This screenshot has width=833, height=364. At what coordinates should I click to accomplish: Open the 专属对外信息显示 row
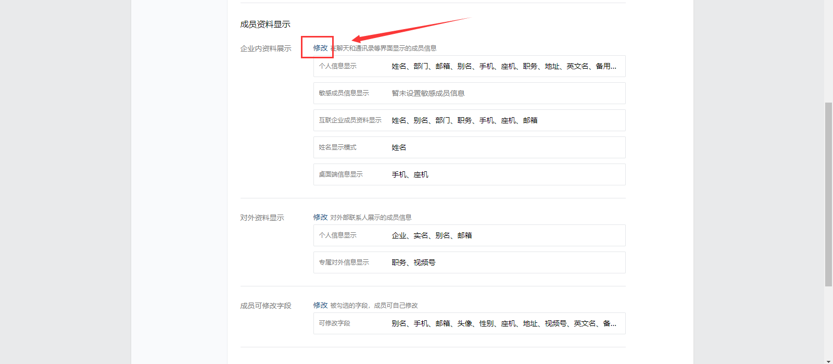pos(469,262)
